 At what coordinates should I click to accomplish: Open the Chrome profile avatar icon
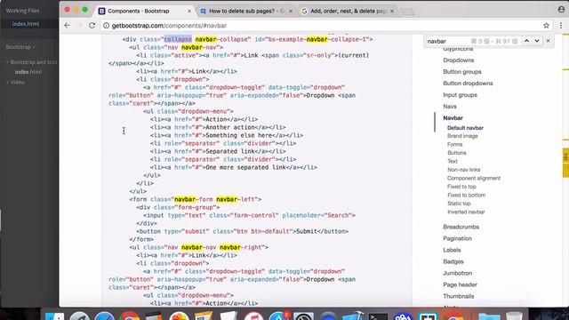561,10
